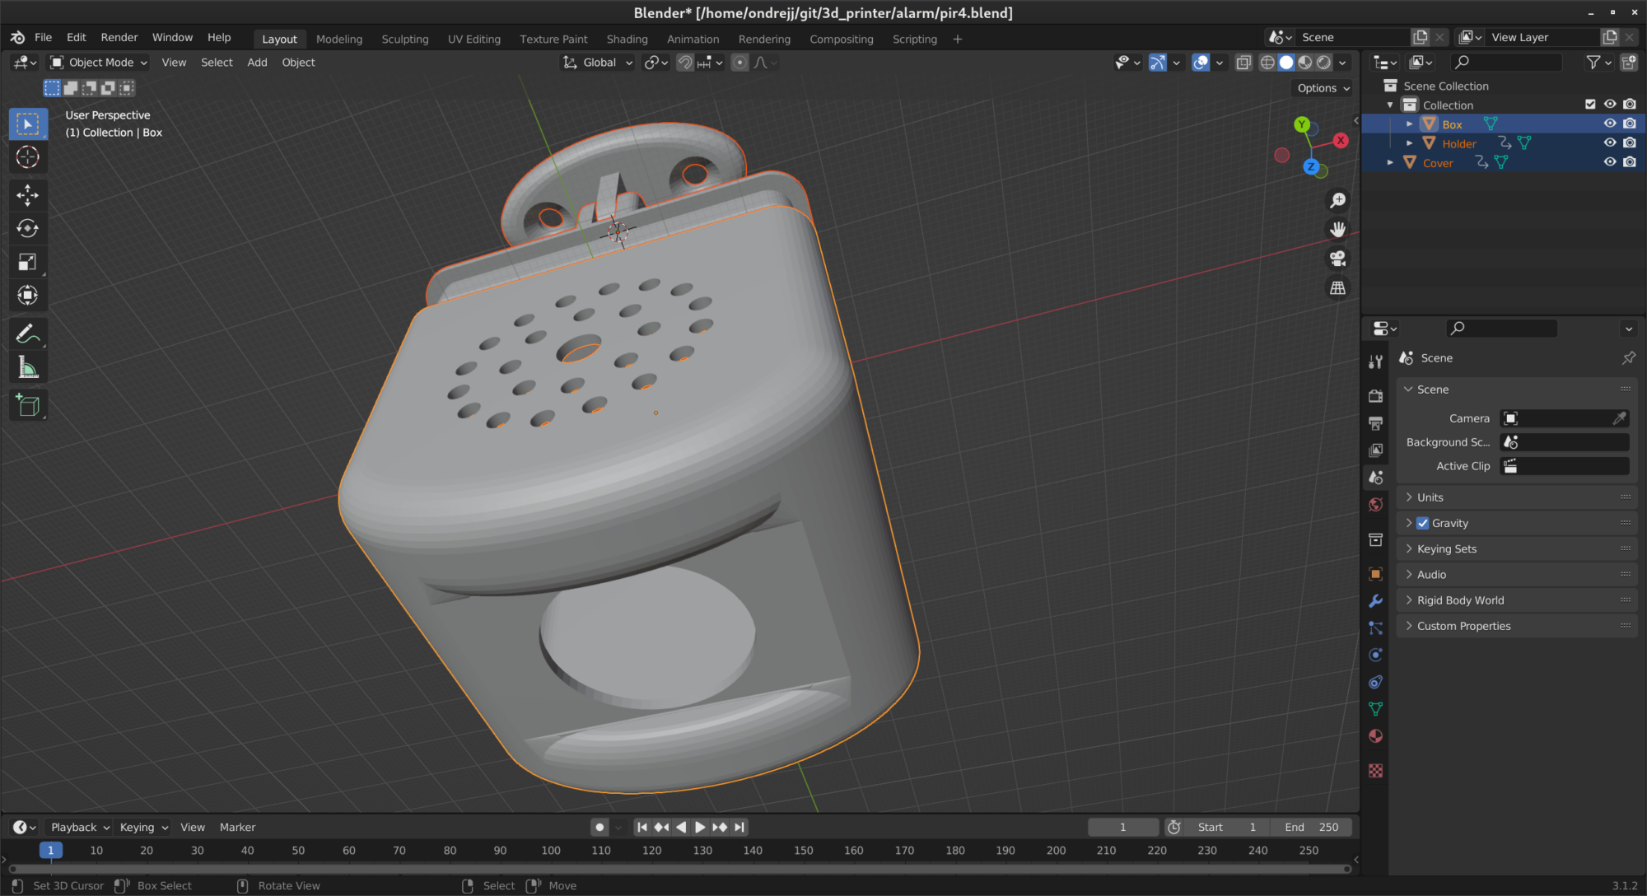Click the zoom view magnifier icon
This screenshot has width=1647, height=896.
[x=1338, y=200]
